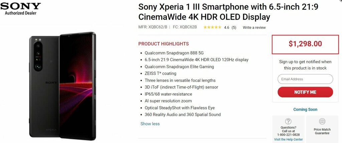Click the Price Match Guarantee badge icon

[322, 121]
